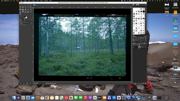The image size is (180, 101).
Task: Open the status bar unit dropdown
Action: click(x=40, y=83)
